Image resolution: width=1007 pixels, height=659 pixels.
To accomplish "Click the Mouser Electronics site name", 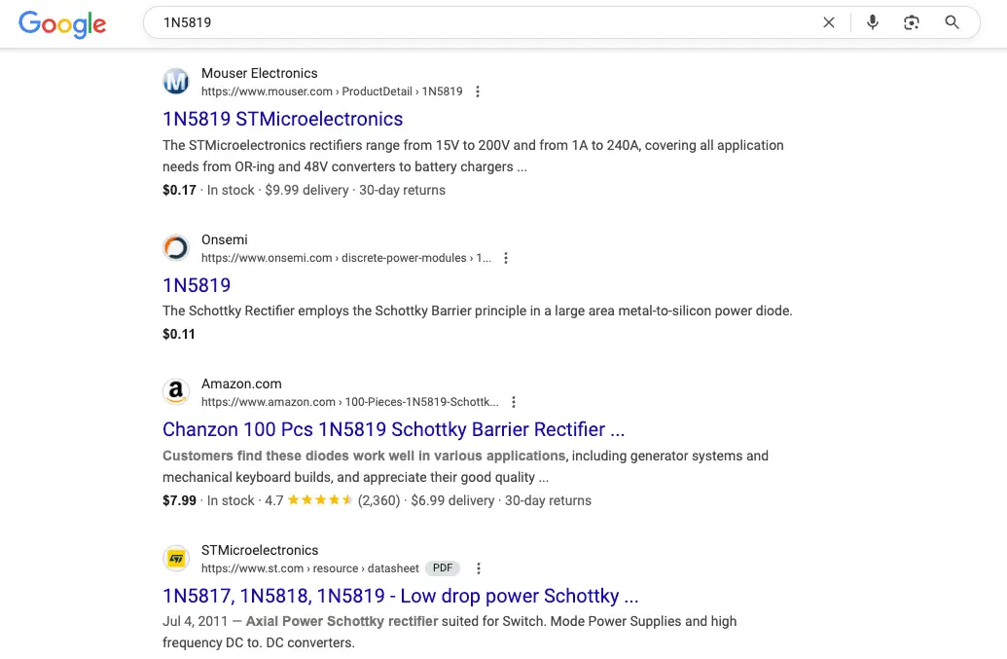I will tap(260, 73).
